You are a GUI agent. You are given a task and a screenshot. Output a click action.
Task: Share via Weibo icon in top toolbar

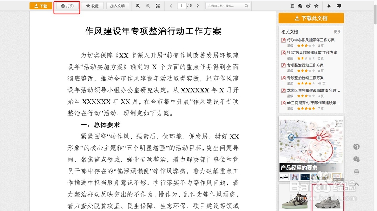pyautogui.click(x=308, y=6)
